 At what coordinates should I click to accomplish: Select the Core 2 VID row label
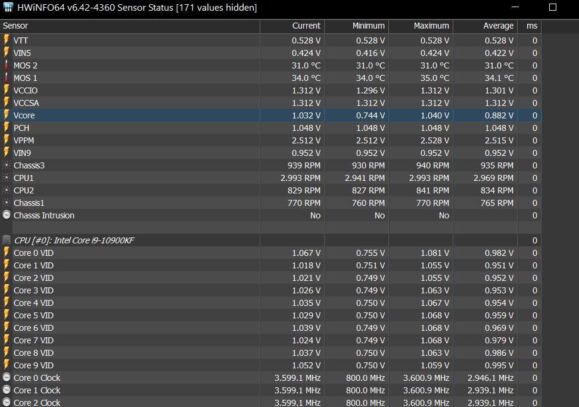(33, 278)
